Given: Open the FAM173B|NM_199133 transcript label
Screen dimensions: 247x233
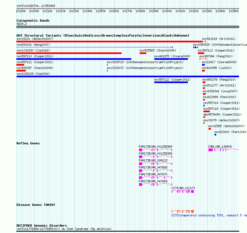Looking at the screenshot, I should [x=153, y=160].
